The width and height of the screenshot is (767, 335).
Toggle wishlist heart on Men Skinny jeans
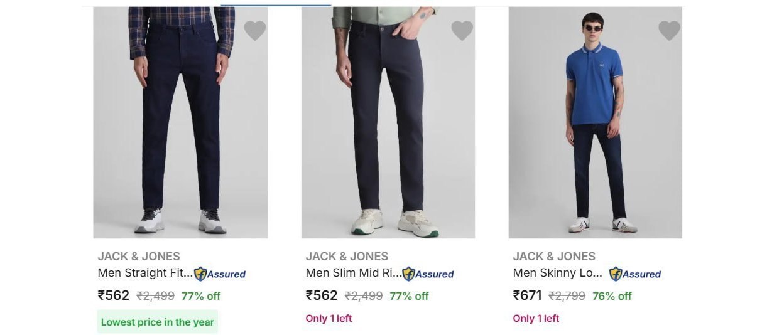coord(669,30)
